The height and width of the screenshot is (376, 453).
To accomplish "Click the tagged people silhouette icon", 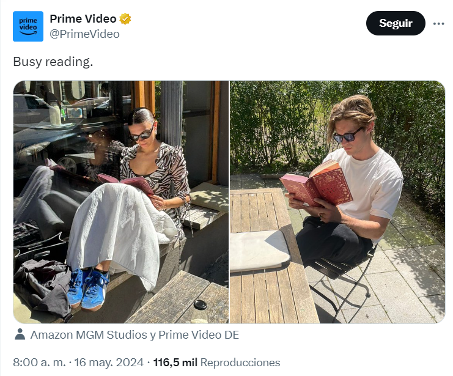I will point(20,334).
